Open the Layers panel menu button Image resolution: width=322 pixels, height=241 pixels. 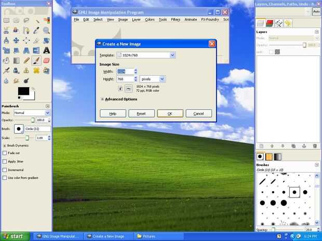[317, 32]
